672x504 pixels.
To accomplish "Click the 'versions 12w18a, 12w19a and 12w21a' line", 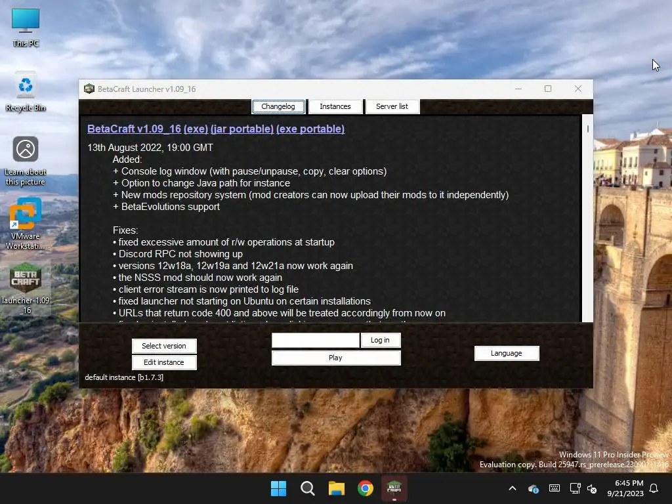I will (x=233, y=266).
